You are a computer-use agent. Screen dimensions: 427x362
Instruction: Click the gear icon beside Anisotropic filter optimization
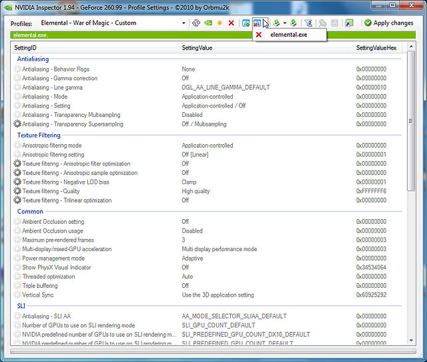coord(17,164)
